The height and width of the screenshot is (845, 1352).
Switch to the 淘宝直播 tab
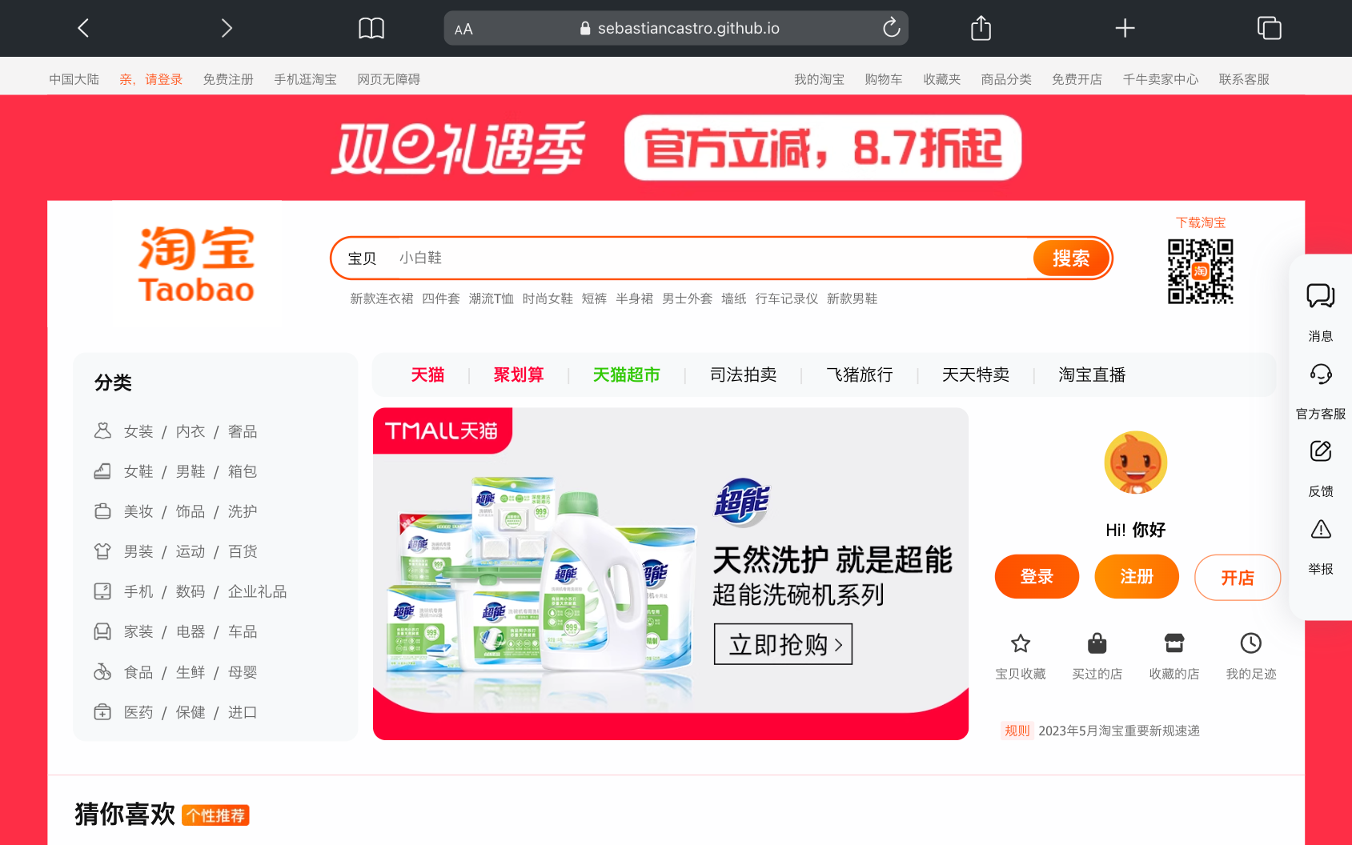[x=1092, y=374]
